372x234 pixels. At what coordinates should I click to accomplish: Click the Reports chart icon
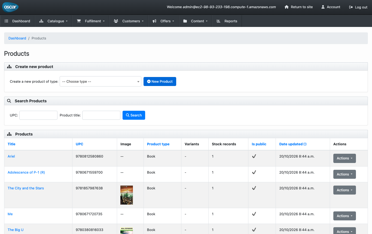pos(218,21)
